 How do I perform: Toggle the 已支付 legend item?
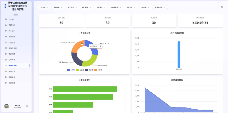click(x=71, y=70)
